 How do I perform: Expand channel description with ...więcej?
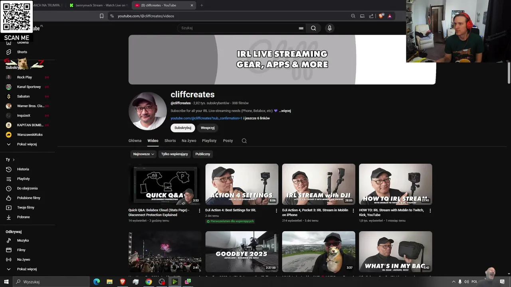285,111
